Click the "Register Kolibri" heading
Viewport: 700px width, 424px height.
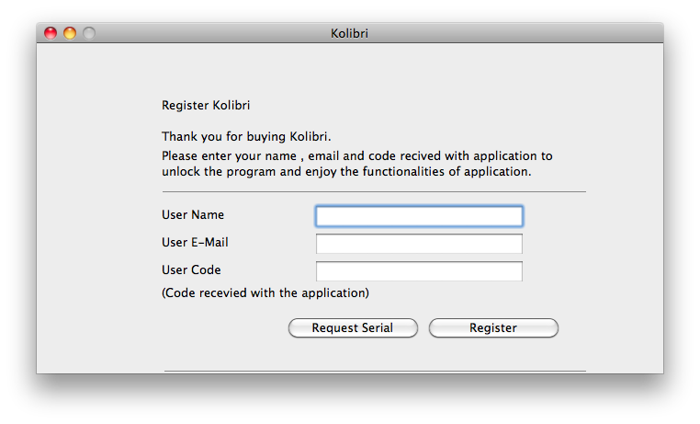pos(206,106)
